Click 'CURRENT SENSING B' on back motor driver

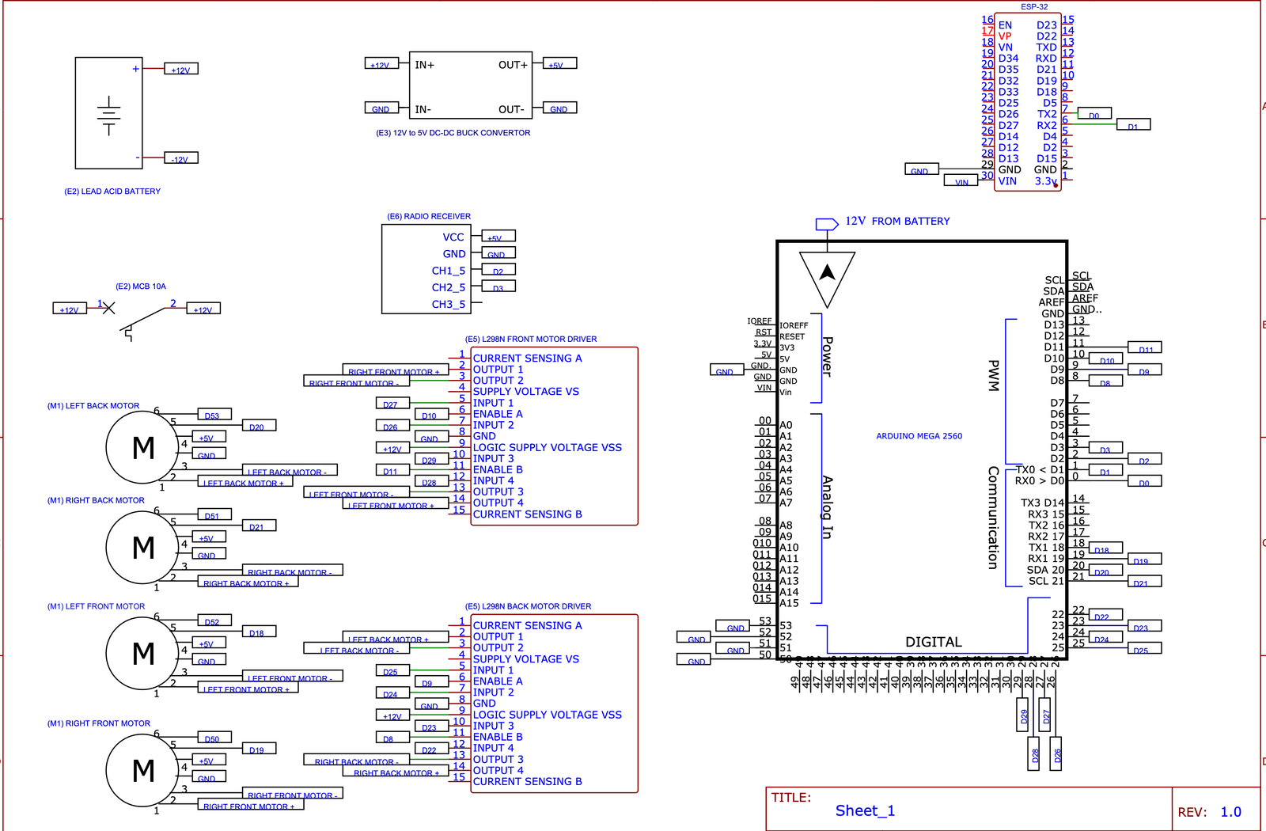point(528,781)
